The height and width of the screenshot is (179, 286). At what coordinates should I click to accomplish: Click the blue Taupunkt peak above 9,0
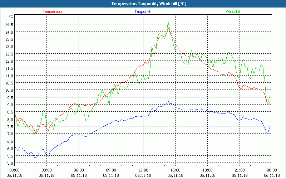pos(168,101)
